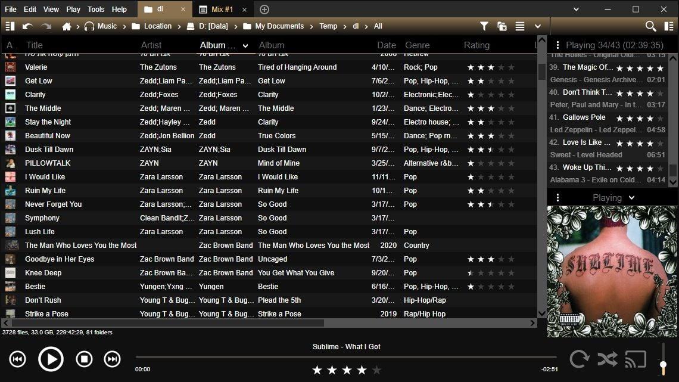
Task: Expand the Album Artist column dropdown arrow
Action: tap(245, 46)
